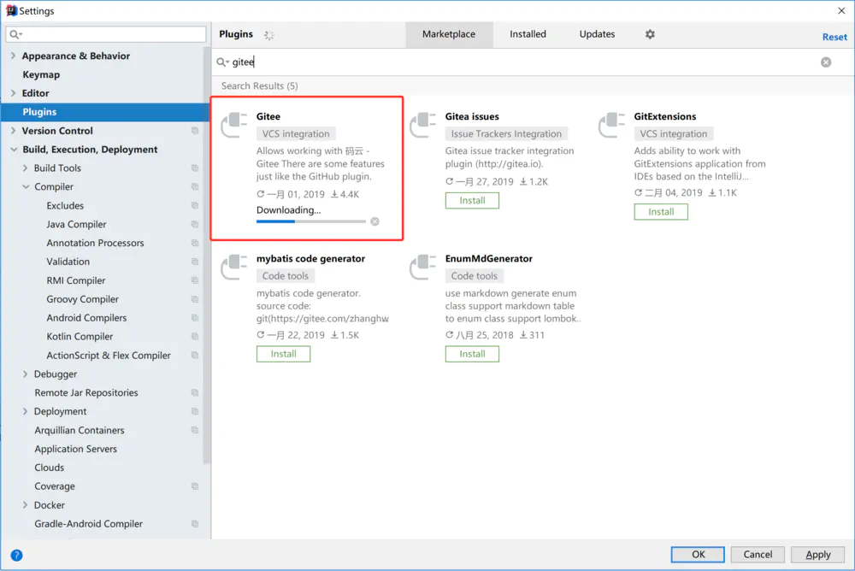The width and height of the screenshot is (855, 571).
Task: Click project-level icon beside Kotlin Compiler
Action: click(x=195, y=337)
